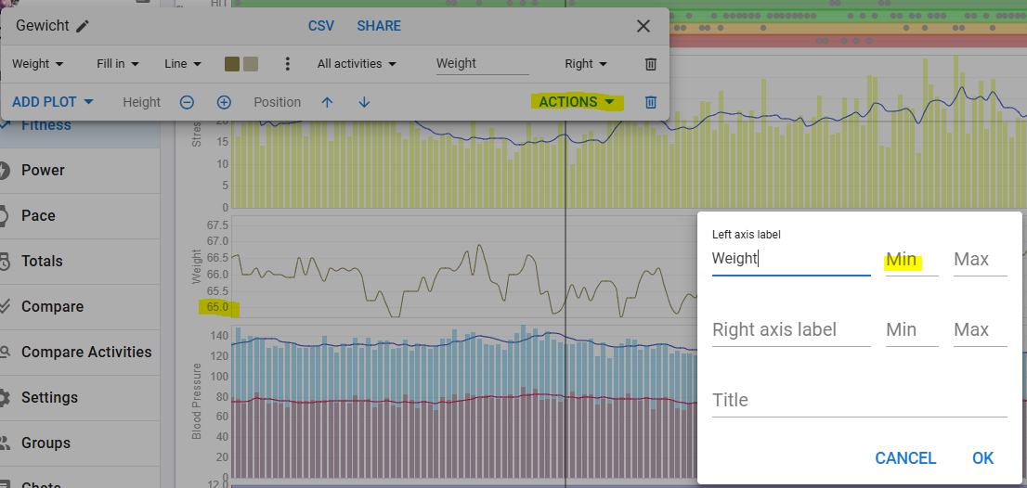The width and height of the screenshot is (1027, 488).
Task: Click the left axis Min input field
Action: pos(911,260)
